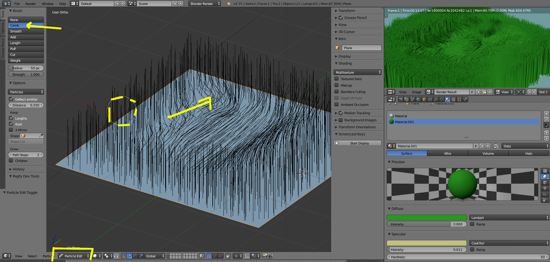Screen dimensions: 550x262
Task: Disable the Deflect emitter checkbox
Action: coord(11,99)
